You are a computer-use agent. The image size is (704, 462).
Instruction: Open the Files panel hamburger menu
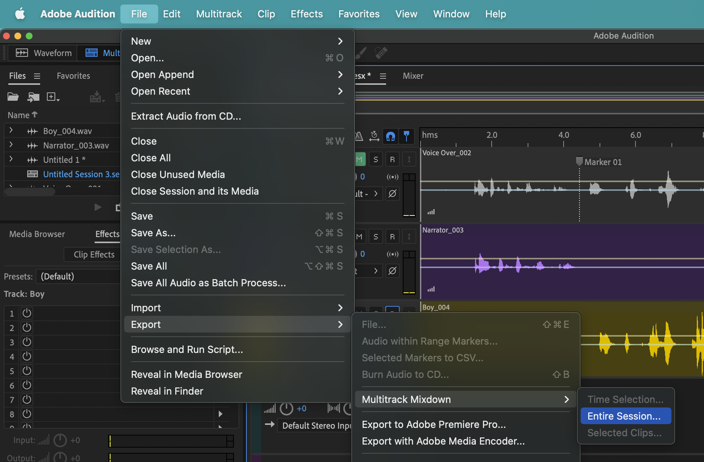tap(37, 76)
